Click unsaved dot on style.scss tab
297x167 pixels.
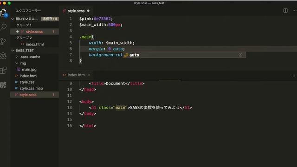[88, 11]
